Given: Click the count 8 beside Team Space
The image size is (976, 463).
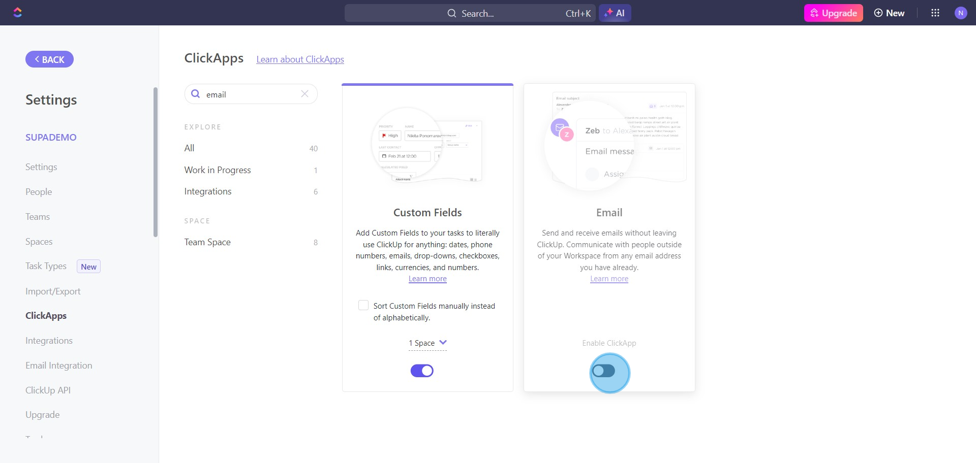Looking at the screenshot, I should coord(316,243).
